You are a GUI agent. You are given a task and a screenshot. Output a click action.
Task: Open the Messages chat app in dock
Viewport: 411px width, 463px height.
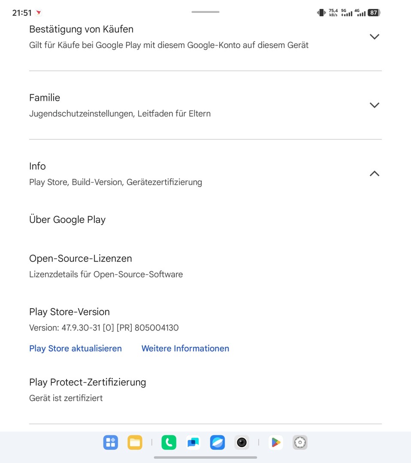[193, 442]
